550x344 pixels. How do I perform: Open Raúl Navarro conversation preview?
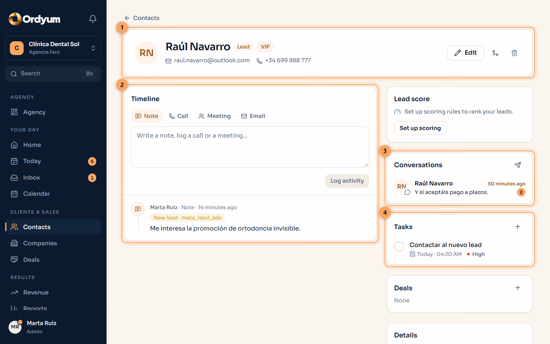tap(460, 188)
